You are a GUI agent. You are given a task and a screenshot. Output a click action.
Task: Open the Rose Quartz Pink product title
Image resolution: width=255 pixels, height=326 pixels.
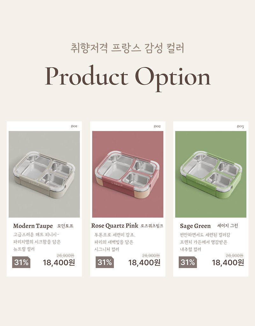coord(115,226)
